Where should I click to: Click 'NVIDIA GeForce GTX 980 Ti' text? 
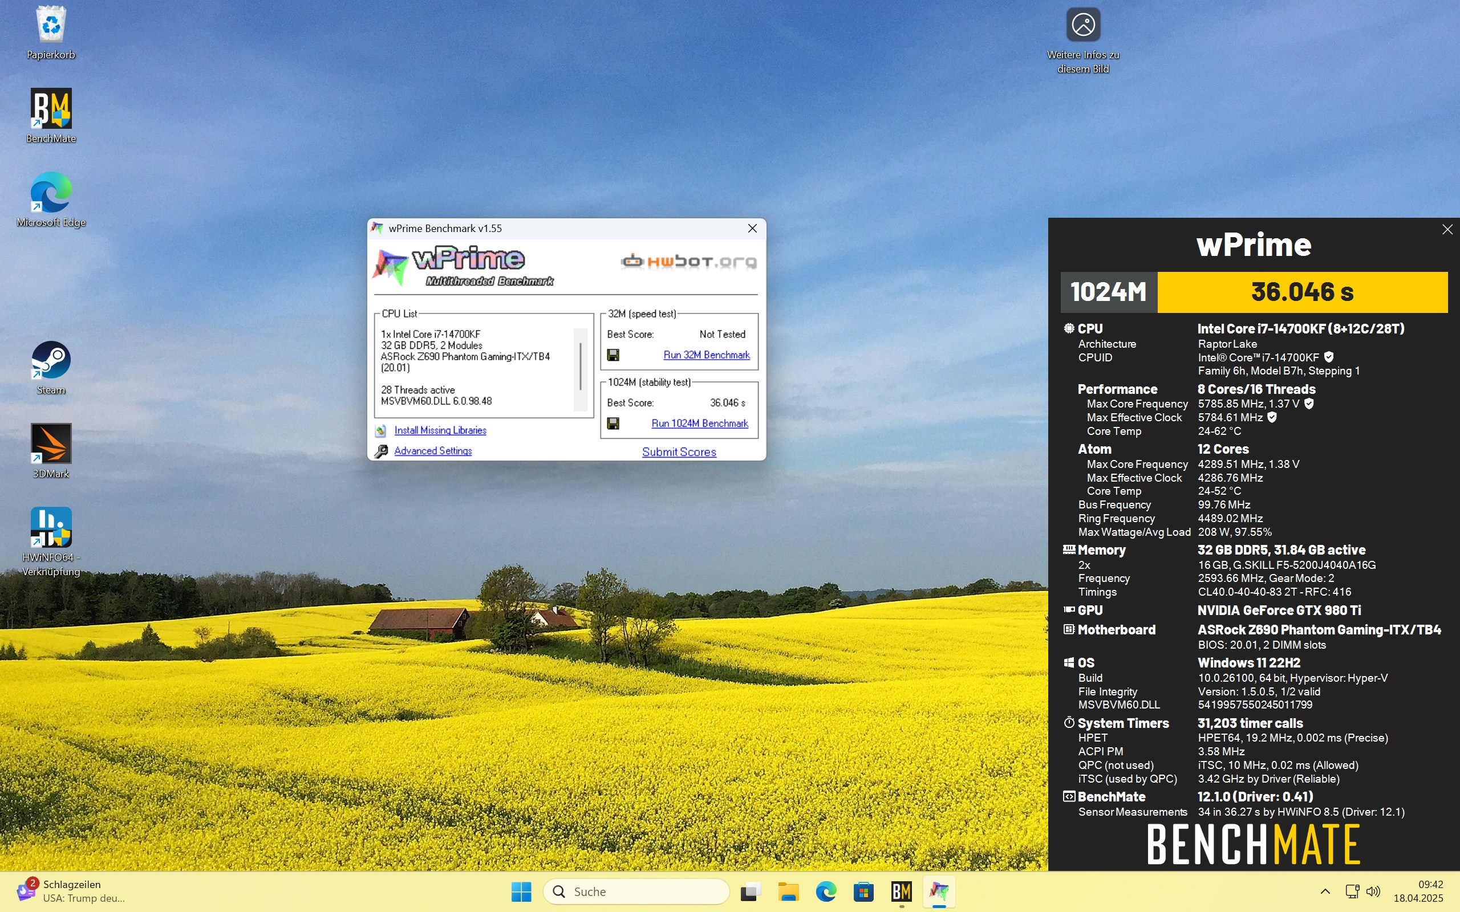point(1279,610)
